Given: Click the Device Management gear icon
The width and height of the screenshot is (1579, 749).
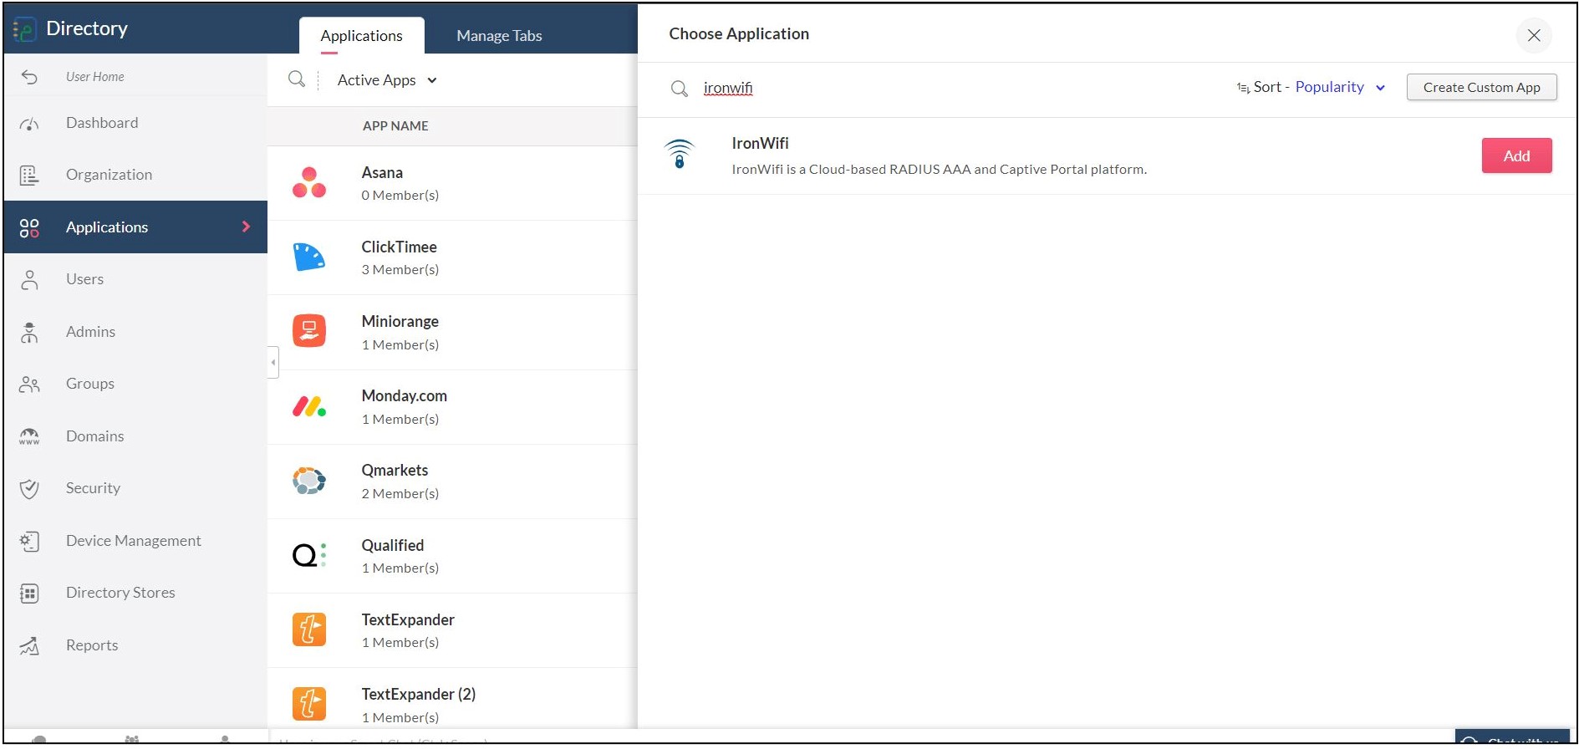Looking at the screenshot, I should click(29, 541).
